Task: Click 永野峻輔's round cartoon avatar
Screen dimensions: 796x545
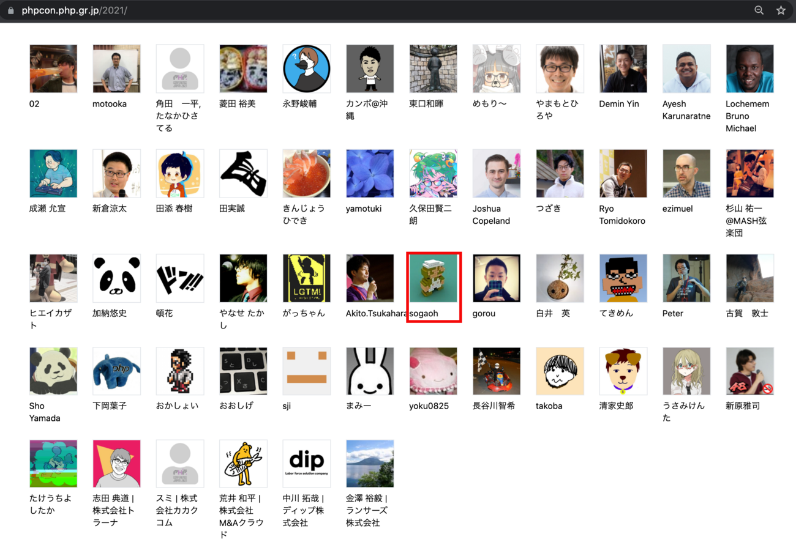Action: (x=307, y=69)
